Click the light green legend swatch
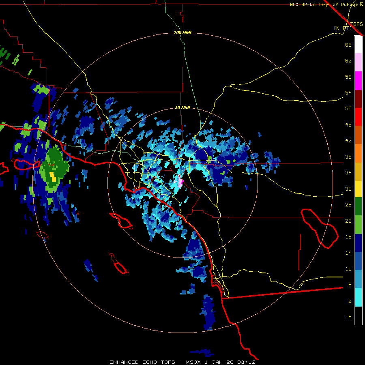 point(358,225)
